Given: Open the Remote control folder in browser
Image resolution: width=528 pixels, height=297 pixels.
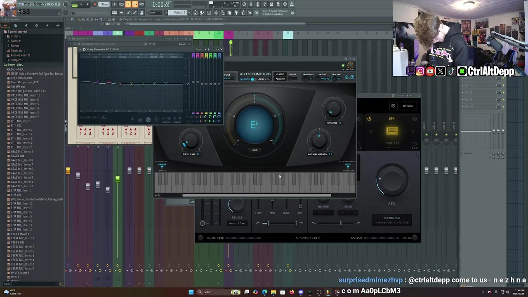Looking at the screenshot, I should click(20, 55).
